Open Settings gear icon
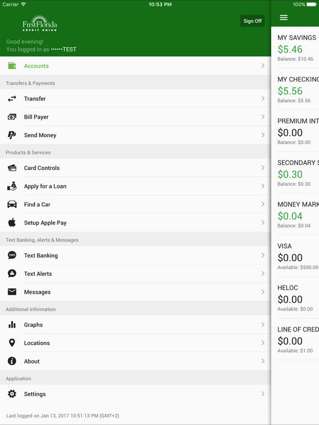 tap(12, 394)
